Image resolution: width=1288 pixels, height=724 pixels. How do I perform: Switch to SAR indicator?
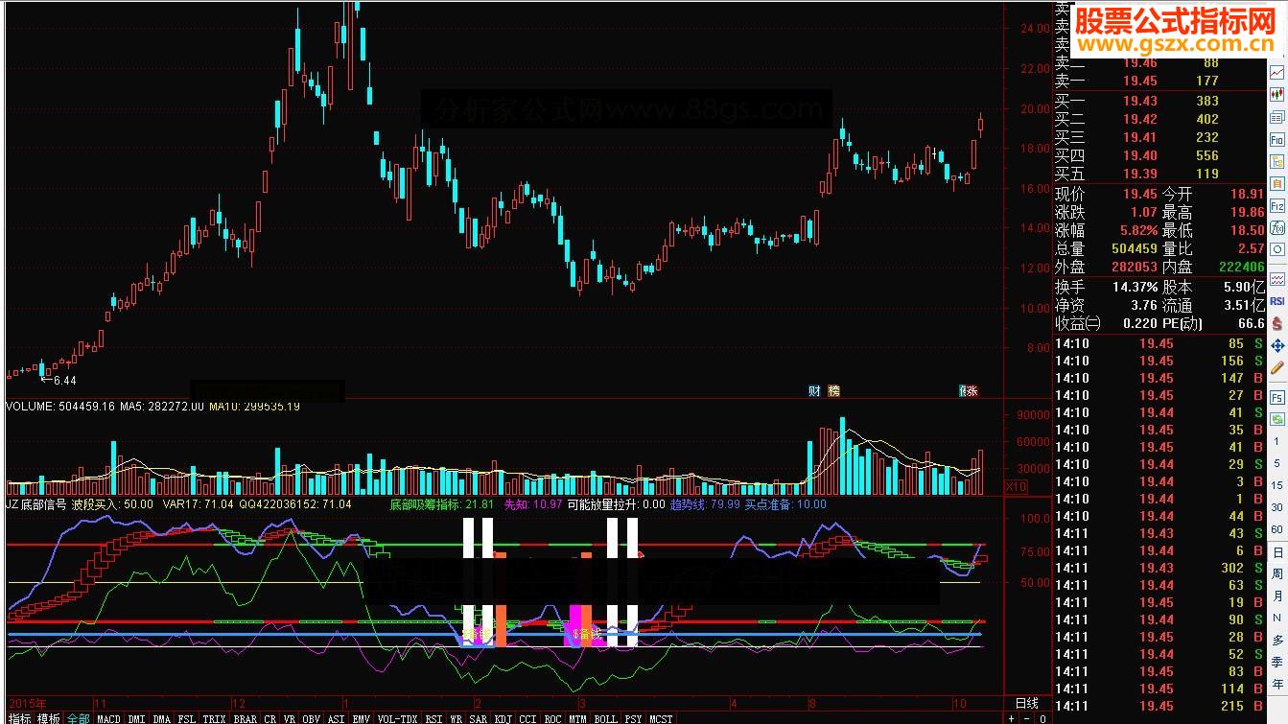click(x=479, y=717)
